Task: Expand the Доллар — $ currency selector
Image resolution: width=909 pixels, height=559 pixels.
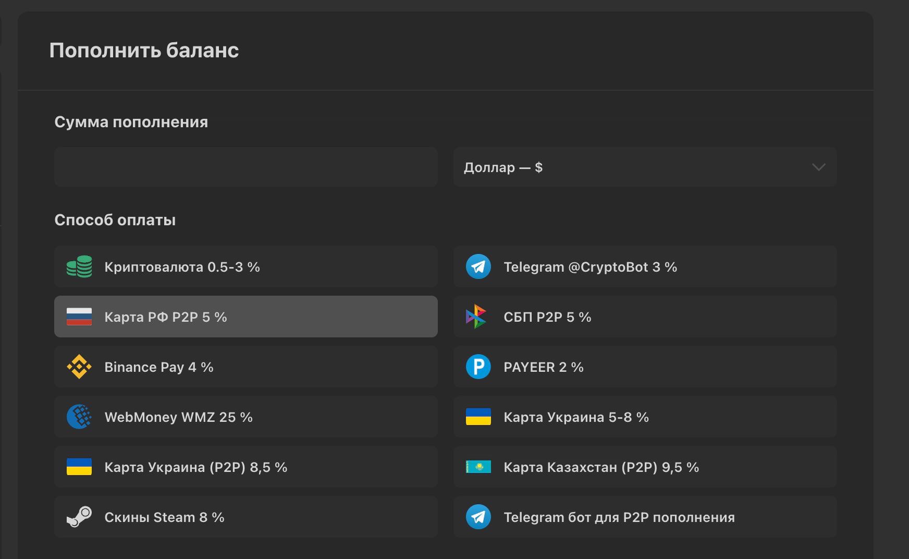Action: (644, 167)
